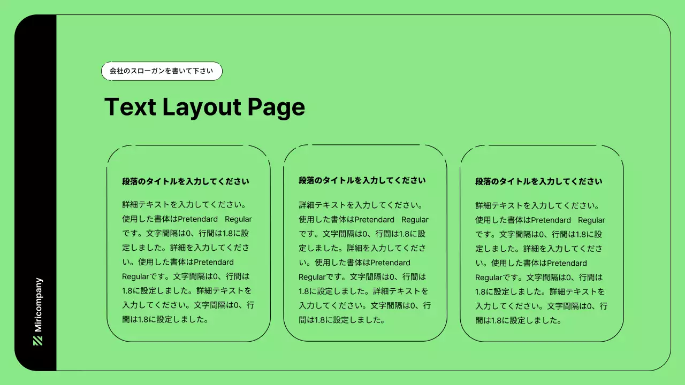Click the third card's bold paragraph title
The height and width of the screenshot is (385, 685).
coord(538,182)
